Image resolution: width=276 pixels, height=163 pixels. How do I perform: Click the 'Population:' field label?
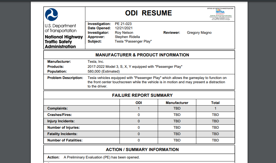coord(57,71)
